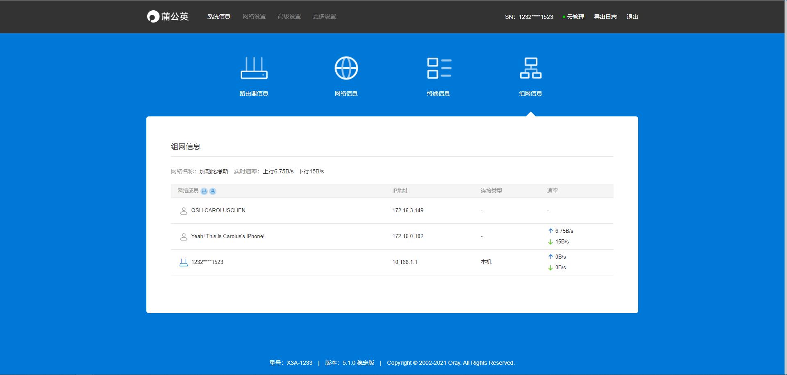Click the 速率 column header
The image size is (787, 375).
553,191
